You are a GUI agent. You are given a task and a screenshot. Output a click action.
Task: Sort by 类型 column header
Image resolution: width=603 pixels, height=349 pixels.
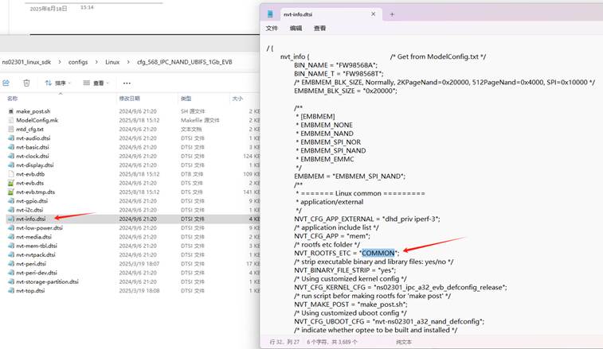pos(186,99)
